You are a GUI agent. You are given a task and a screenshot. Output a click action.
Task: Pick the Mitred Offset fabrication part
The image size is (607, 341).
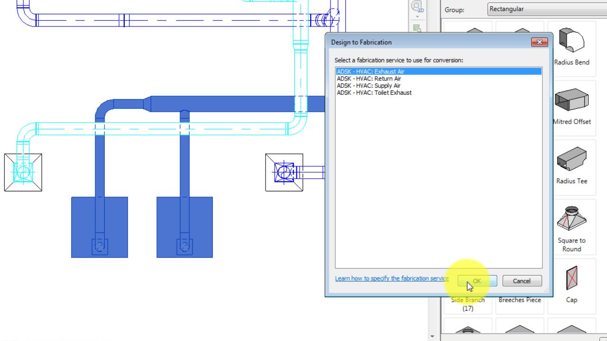coord(571,108)
